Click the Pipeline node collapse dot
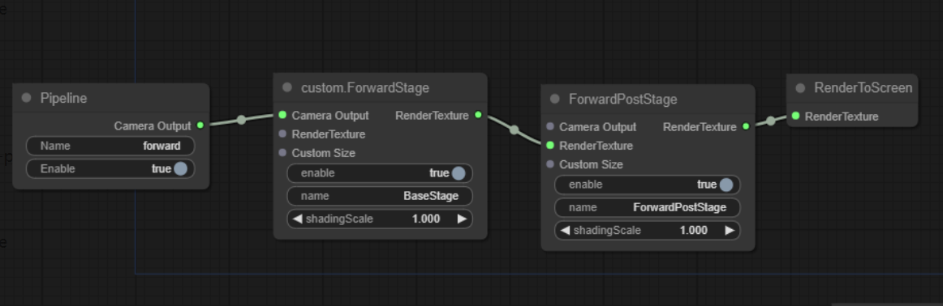The image size is (943, 306). click(26, 98)
